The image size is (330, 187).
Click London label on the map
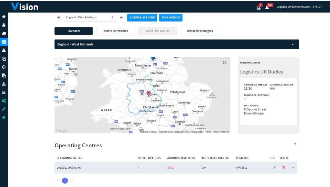[x=180, y=122]
